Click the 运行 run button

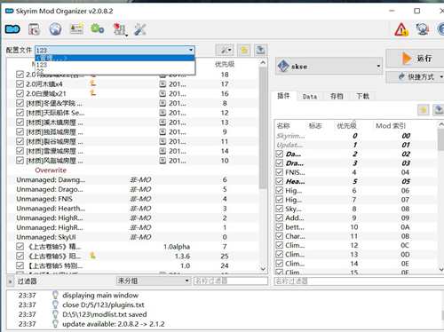coord(415,59)
